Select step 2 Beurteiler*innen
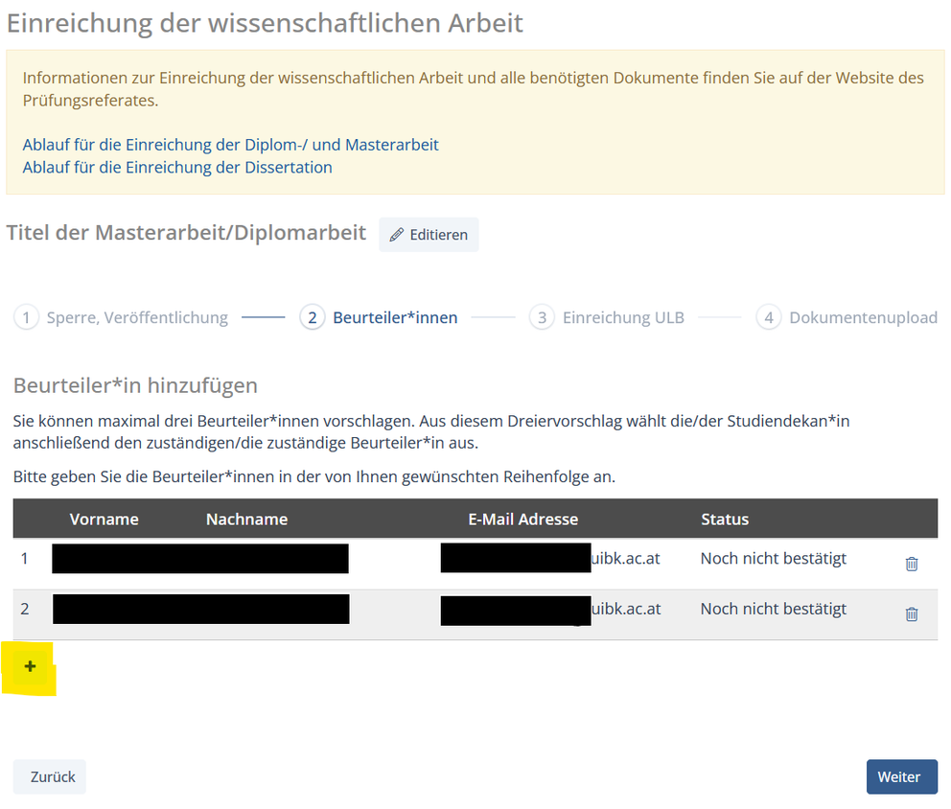Viewport: 951px width, 809px height. [379, 317]
